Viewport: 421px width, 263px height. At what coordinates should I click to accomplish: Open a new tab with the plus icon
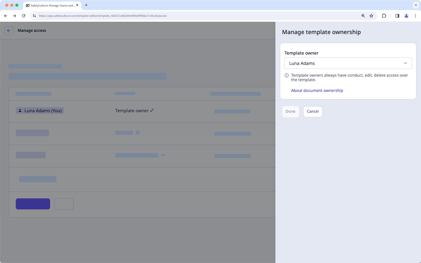(x=86, y=5)
